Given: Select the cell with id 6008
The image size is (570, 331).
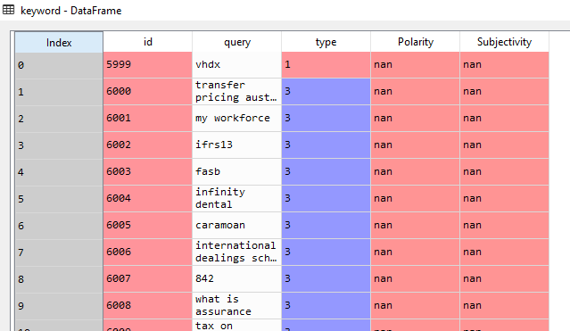Looking at the screenshot, I should coord(147,305).
